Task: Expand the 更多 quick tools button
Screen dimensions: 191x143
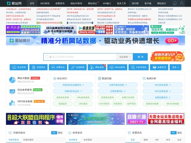Action: click(x=175, y=67)
